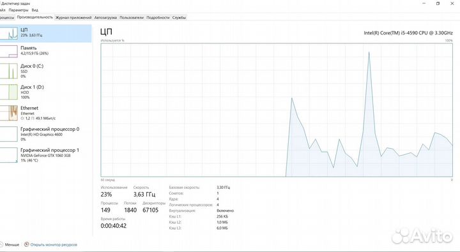
Task: Select the Память mini graph thumbnail
Action: (8, 51)
